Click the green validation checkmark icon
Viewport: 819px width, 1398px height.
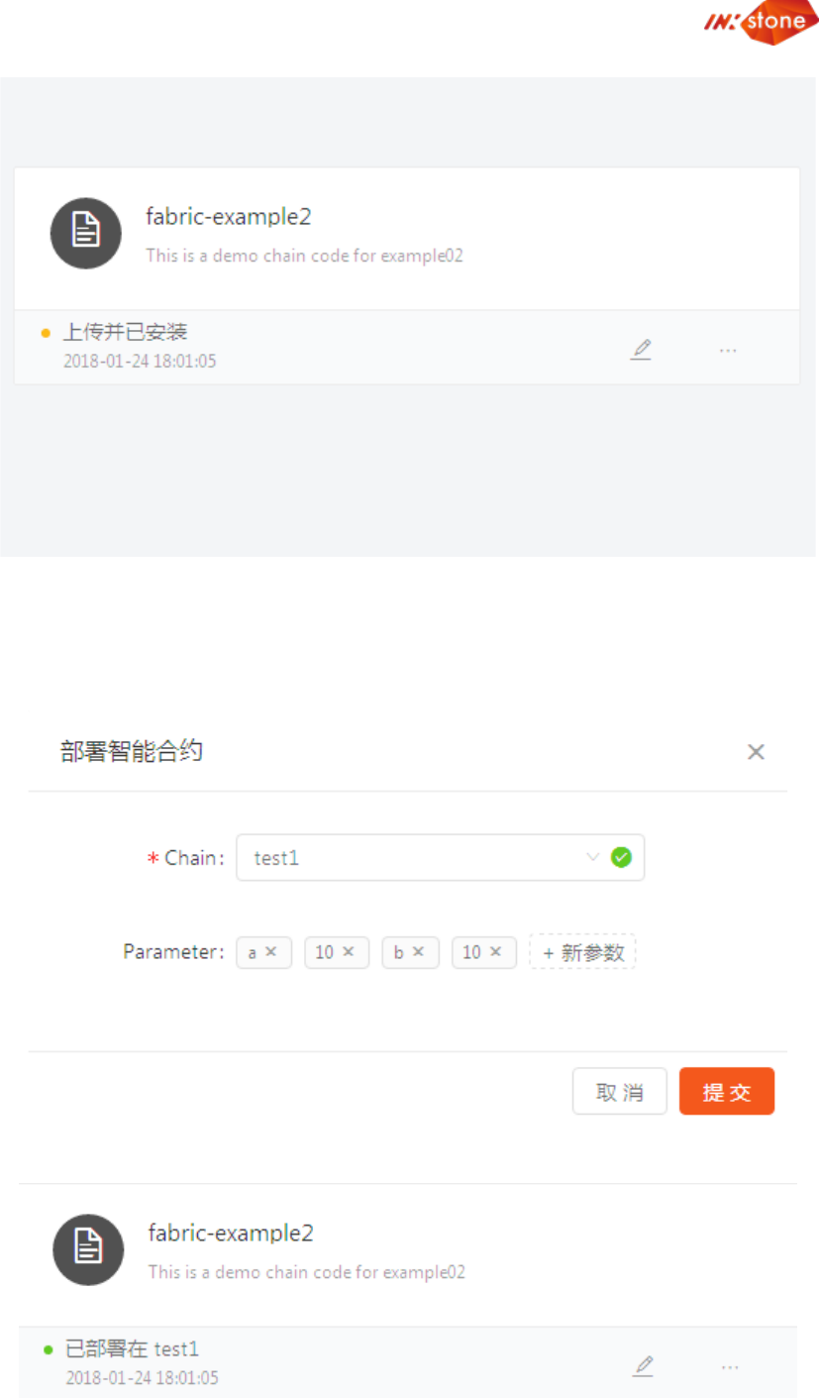[x=621, y=858]
